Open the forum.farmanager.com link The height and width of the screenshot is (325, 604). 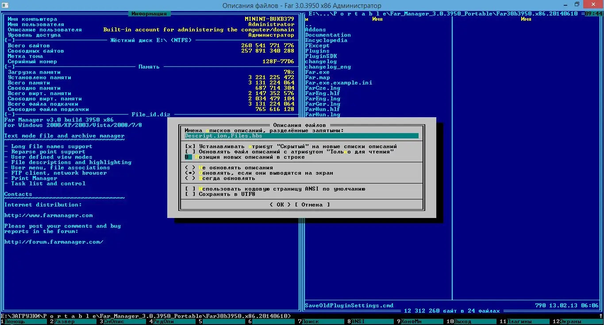pyautogui.click(x=54, y=242)
